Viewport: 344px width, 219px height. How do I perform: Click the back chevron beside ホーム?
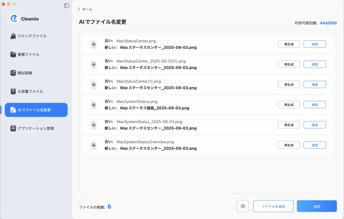pos(79,9)
